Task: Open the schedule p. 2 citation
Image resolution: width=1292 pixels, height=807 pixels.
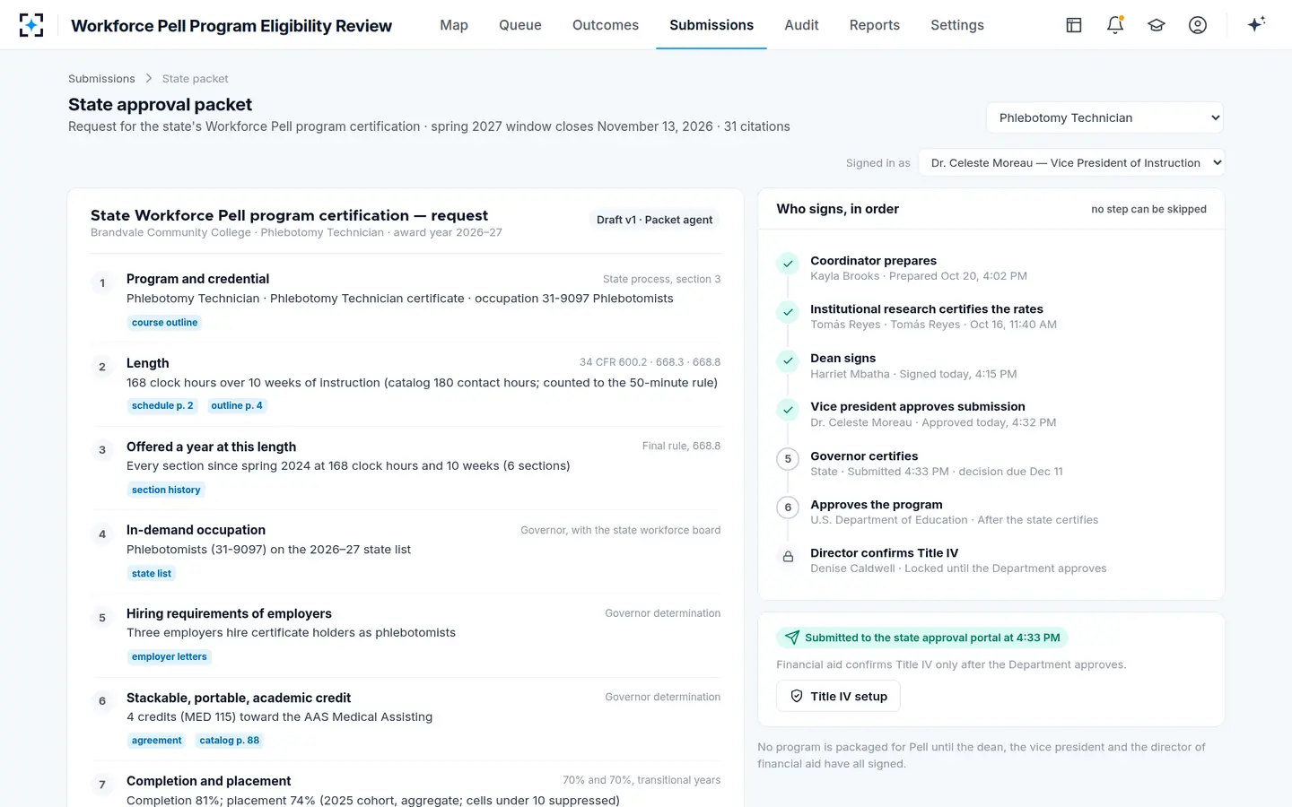Action: pos(162,406)
